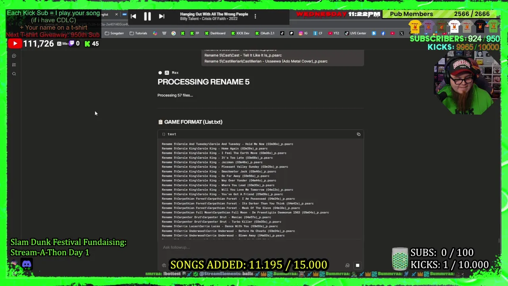
Task: Open new chat icon in left sidebar
Action: coord(14,56)
